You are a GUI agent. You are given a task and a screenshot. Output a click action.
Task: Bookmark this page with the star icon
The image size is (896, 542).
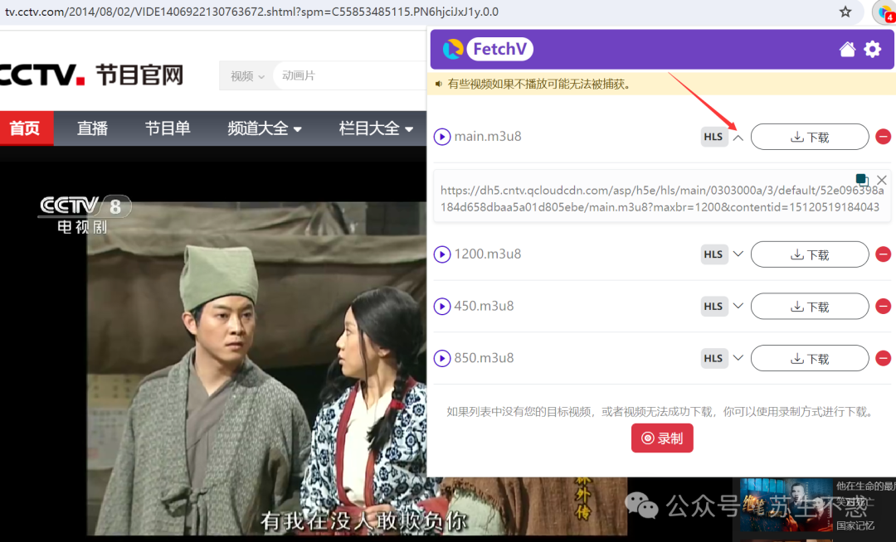pos(845,12)
